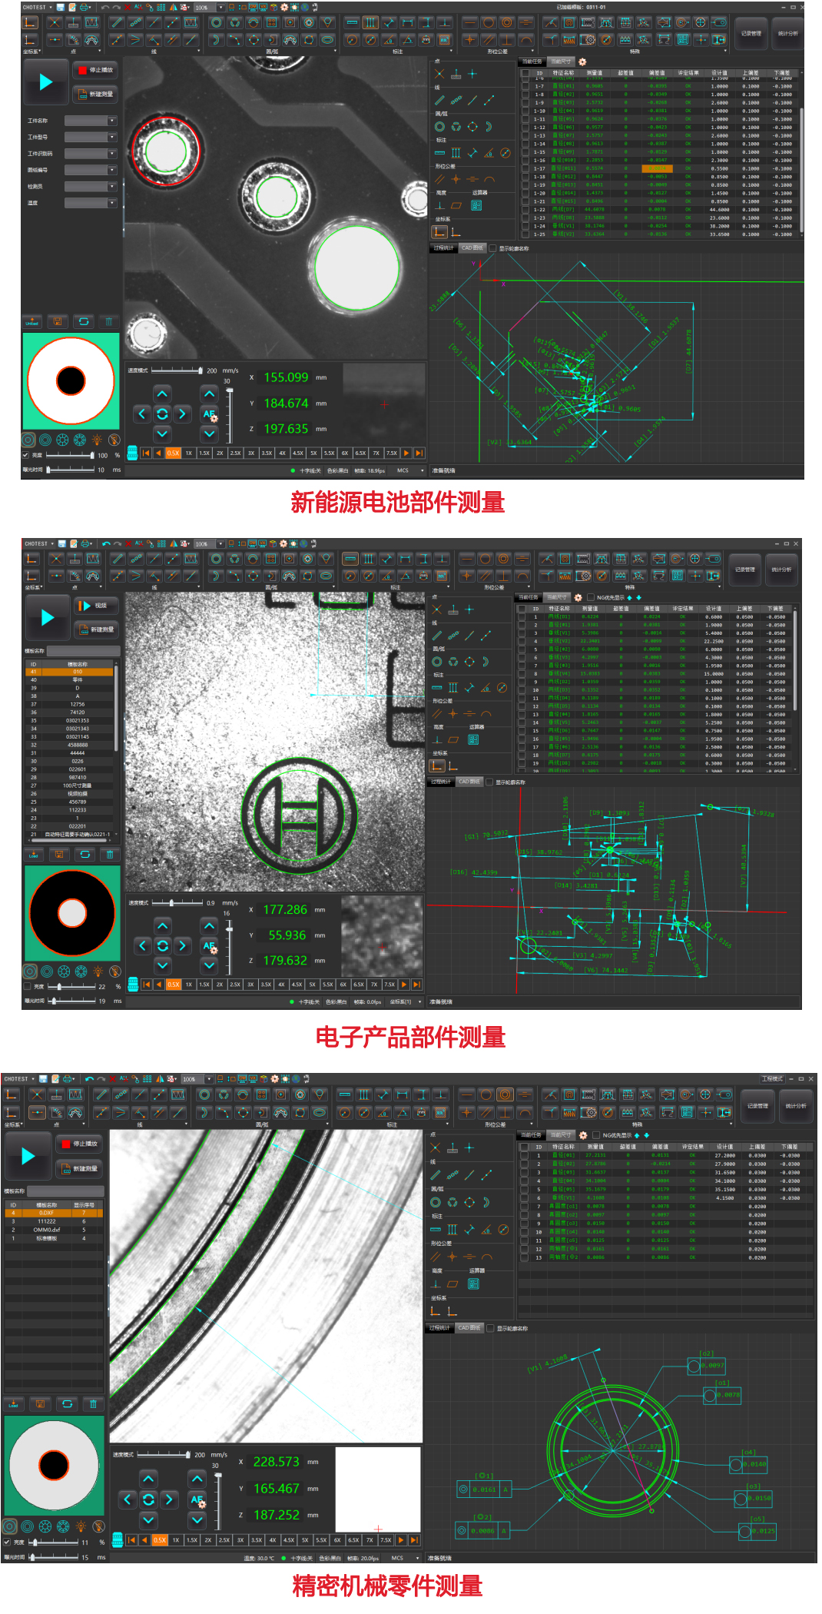Click the center reset icon beside the X 177.286 readout

tap(162, 946)
